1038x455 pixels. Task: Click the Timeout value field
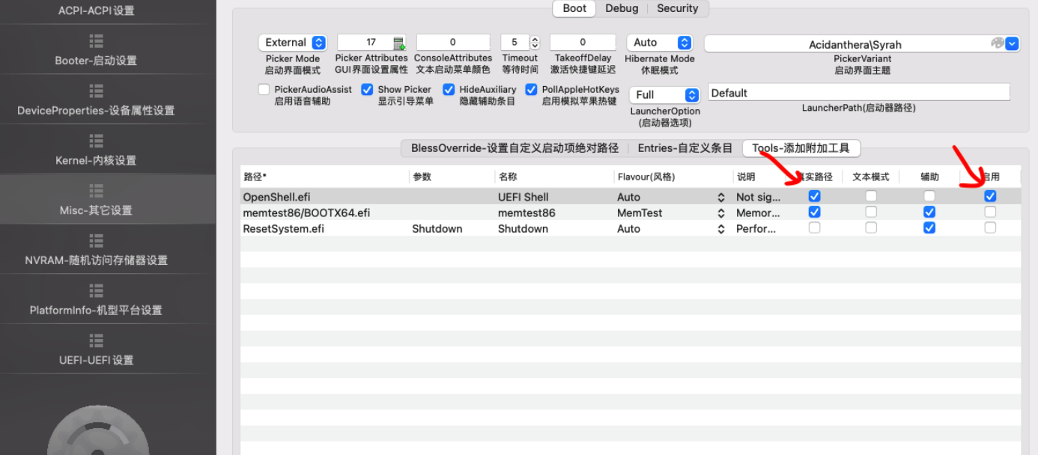(x=515, y=43)
